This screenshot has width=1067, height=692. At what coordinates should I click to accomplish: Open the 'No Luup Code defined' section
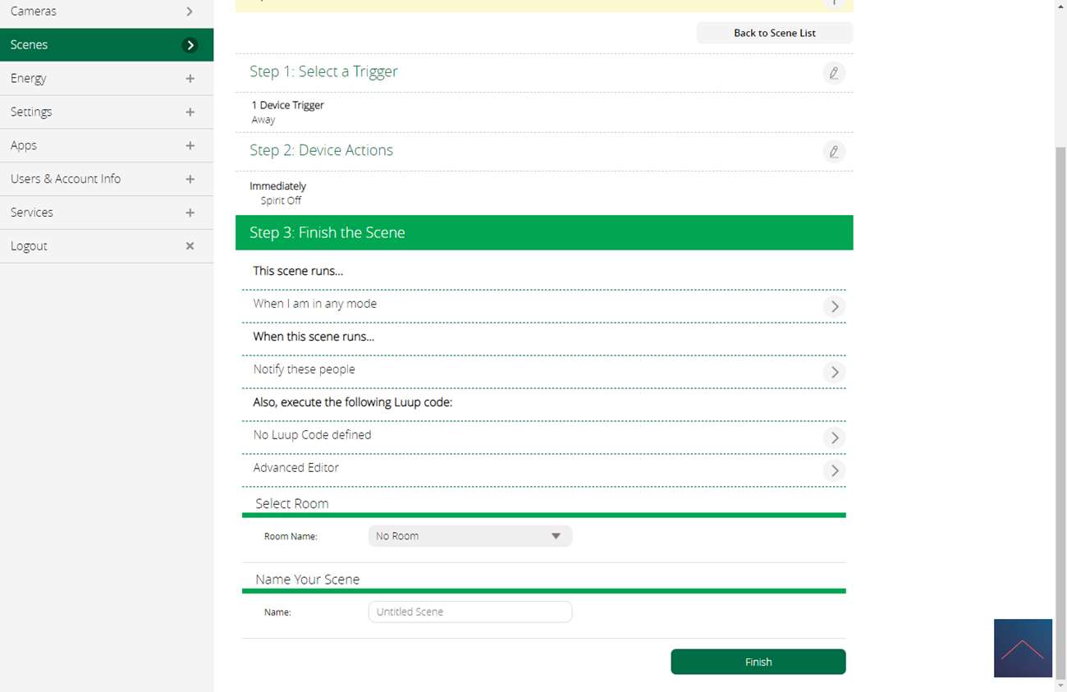(x=834, y=438)
